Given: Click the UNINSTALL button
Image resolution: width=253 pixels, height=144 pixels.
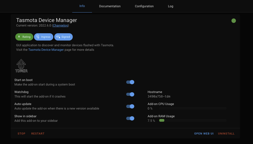Looking at the screenshot, I should [226, 133].
